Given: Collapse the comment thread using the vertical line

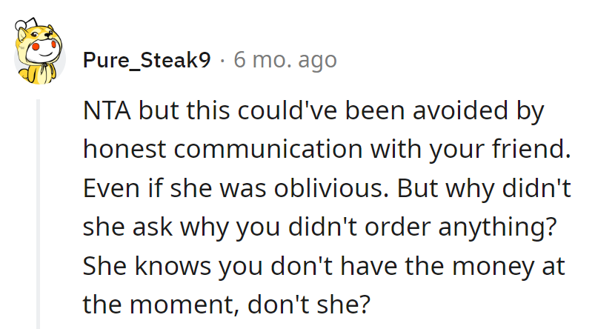Looking at the screenshot, I should 38,215.
